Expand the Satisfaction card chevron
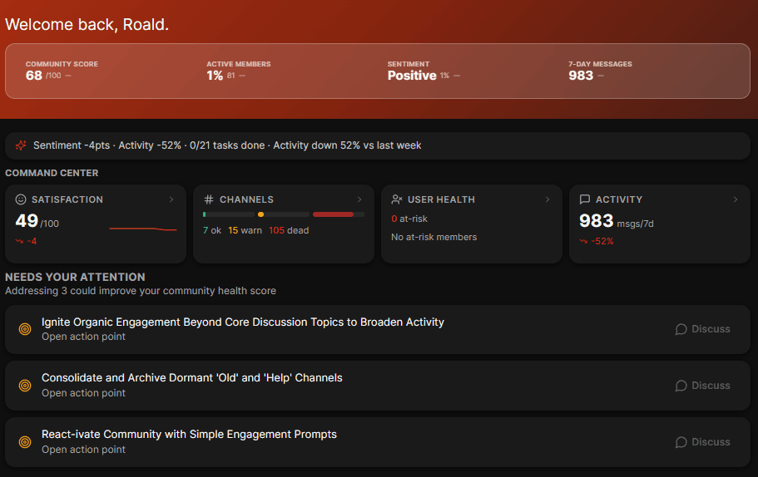Image resolution: width=758 pixels, height=477 pixels. tap(171, 199)
